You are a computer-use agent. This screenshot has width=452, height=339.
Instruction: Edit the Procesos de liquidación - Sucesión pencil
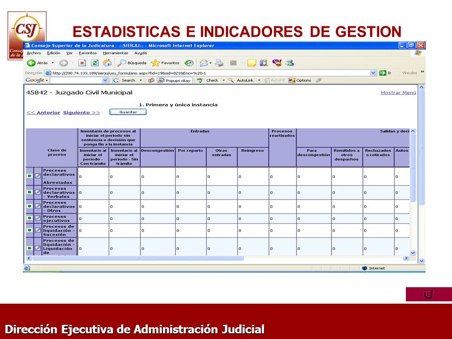[x=38, y=230]
